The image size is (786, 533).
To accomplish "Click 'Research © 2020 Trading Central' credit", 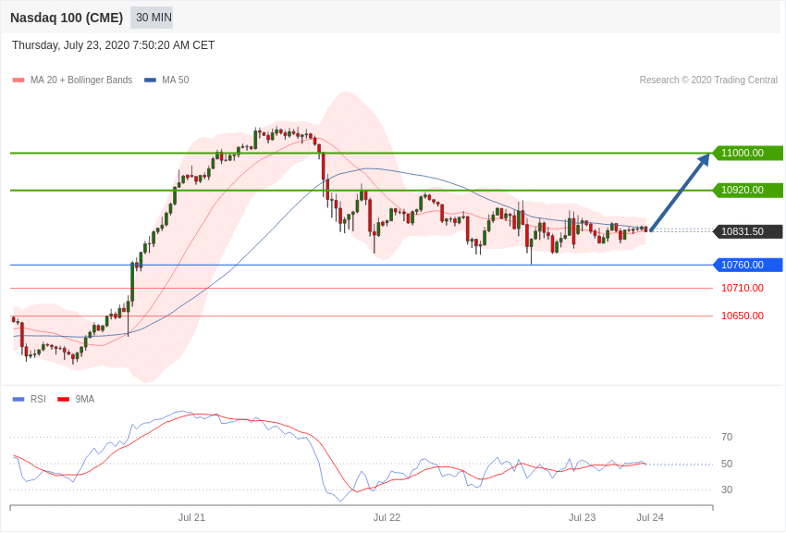I will (708, 80).
